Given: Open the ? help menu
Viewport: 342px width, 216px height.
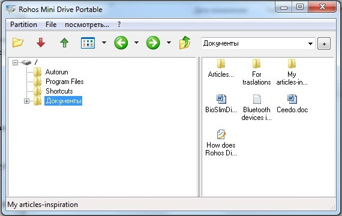Looking at the screenshot, I should coord(119,25).
